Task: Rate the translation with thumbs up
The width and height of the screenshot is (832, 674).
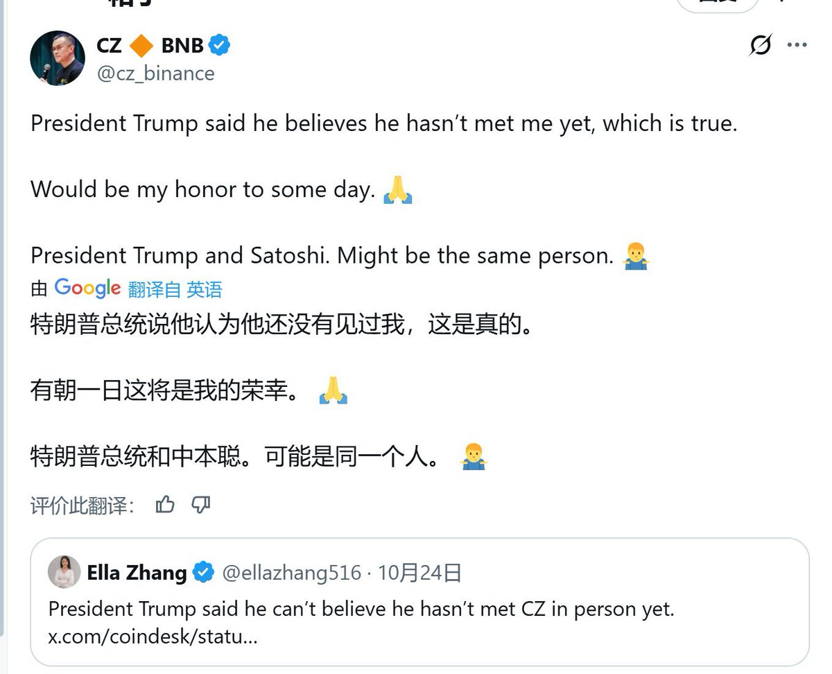Action: coord(165,505)
